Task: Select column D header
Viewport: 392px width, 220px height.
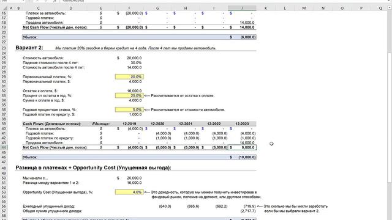Action: [x=71, y=8]
